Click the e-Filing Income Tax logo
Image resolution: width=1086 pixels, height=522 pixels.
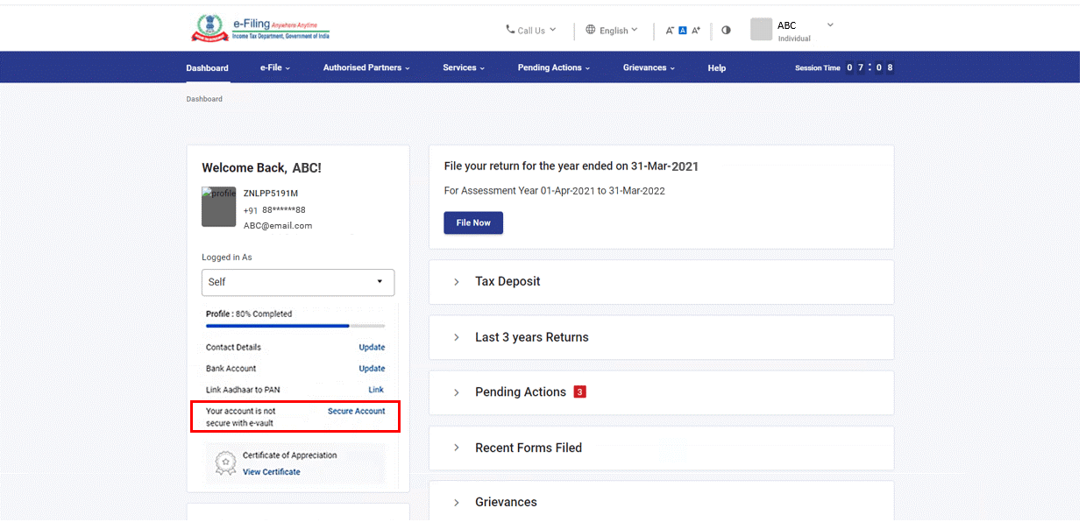[259, 27]
